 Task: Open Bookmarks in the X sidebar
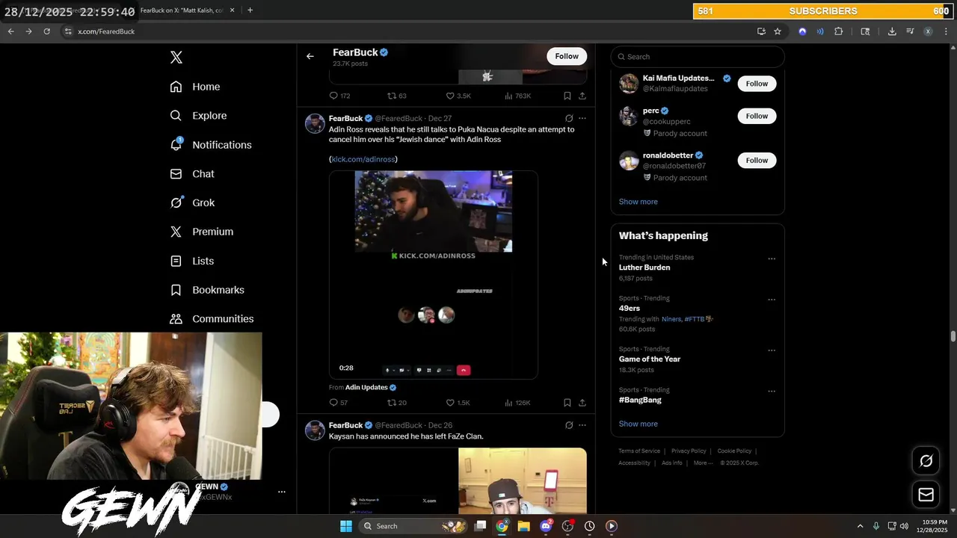pos(207,290)
